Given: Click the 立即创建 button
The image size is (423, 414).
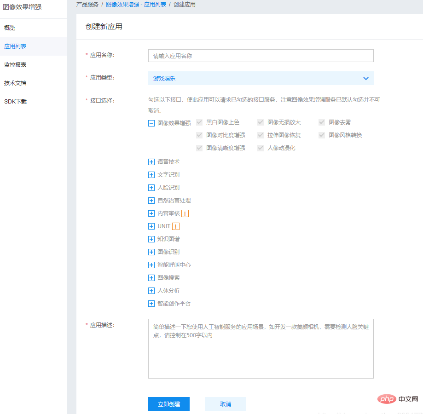Looking at the screenshot, I should pos(168,404).
